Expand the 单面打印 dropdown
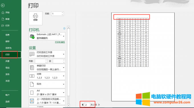The image size is (194, 108). [x=47, y=68]
